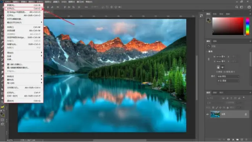Choose Exit (Ctrl+Q) from File menu
The width and height of the screenshot is (252, 142).
[x=24, y=101]
